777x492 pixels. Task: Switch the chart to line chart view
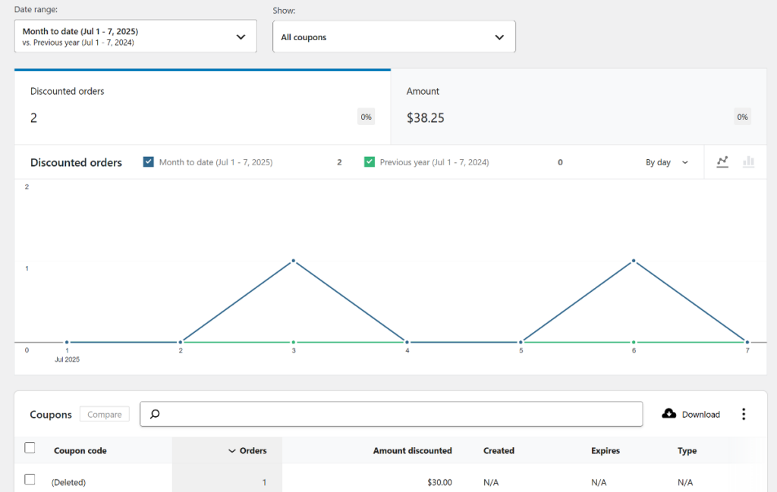(x=722, y=161)
